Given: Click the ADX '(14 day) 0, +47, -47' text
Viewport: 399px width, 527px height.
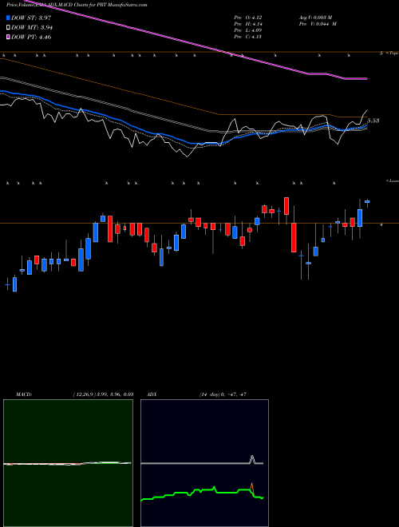Looking at the screenshot, I should 223,394.
